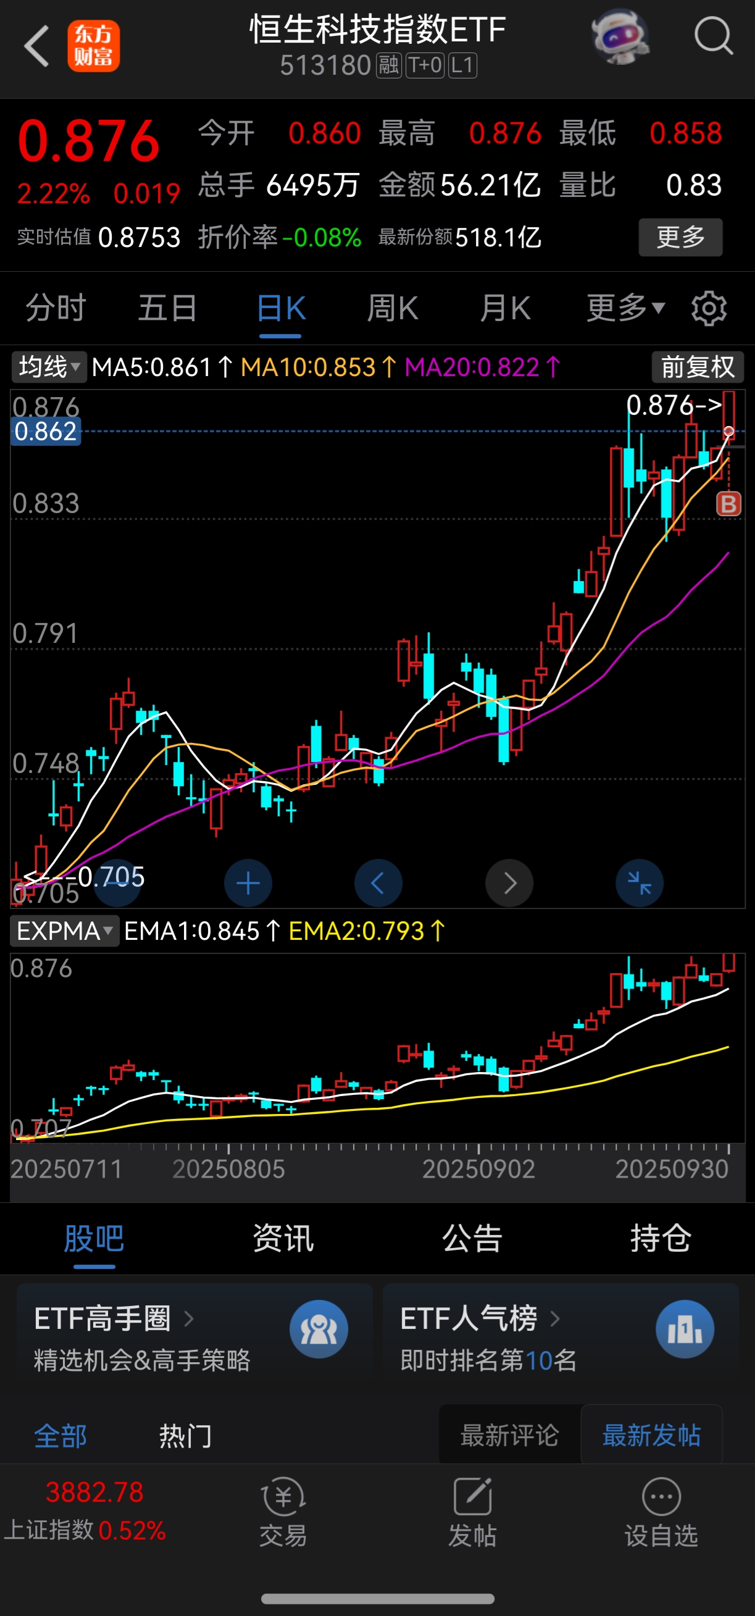Tap the collapse chart icon

click(x=640, y=882)
